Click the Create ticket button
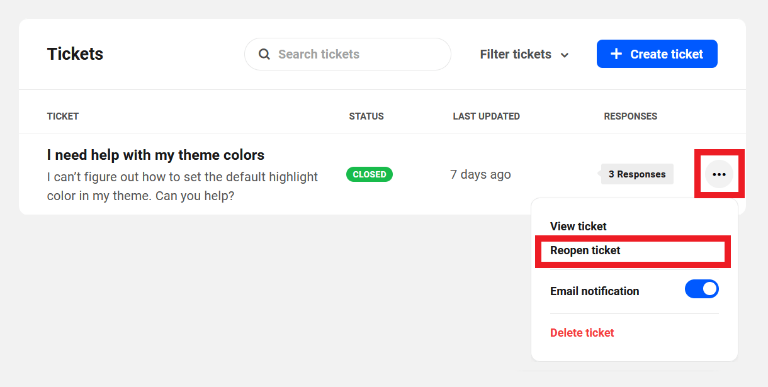 pos(657,53)
